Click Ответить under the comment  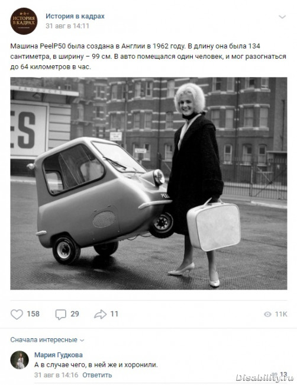point(97,375)
